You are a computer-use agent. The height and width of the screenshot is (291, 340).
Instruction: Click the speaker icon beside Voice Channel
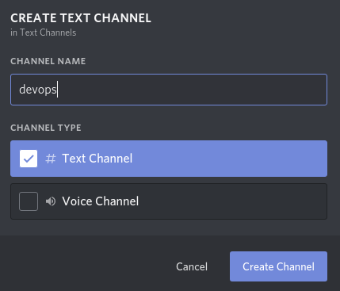(x=51, y=201)
